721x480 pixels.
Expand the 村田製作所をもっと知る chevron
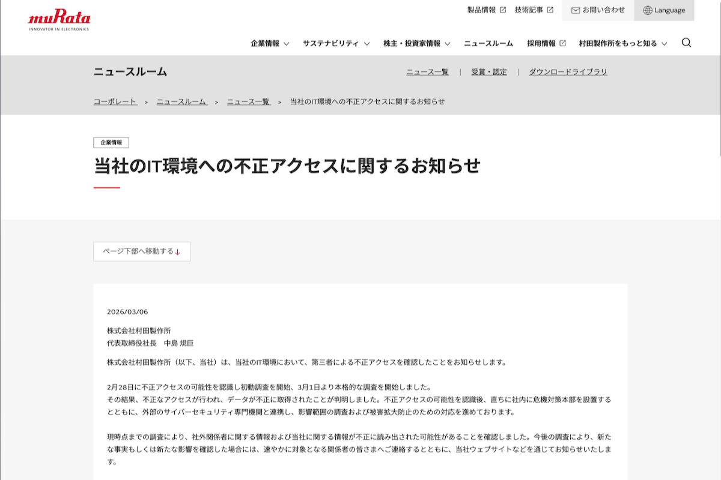click(x=664, y=43)
